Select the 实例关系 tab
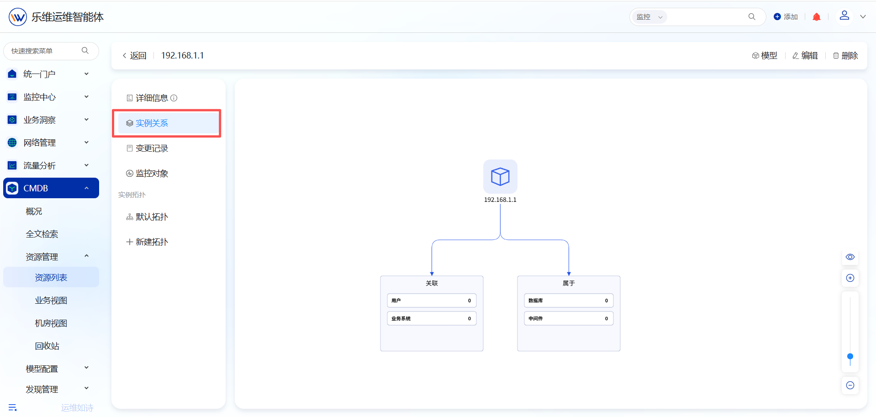This screenshot has width=876, height=417. click(168, 123)
